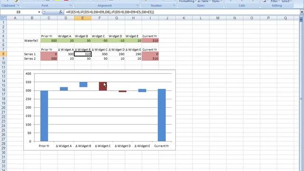Screen dimensions: 304x171
Task: Select column header A
Action: (15, 18)
